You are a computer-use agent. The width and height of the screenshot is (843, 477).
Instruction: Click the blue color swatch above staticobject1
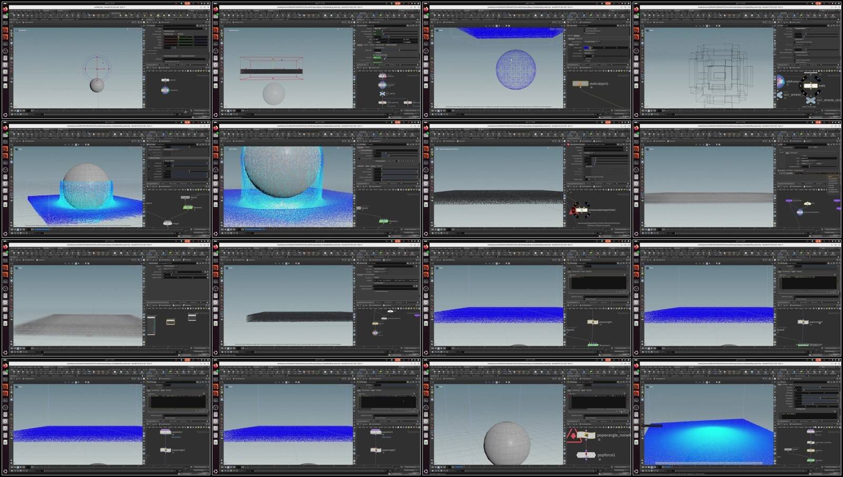(587, 47)
